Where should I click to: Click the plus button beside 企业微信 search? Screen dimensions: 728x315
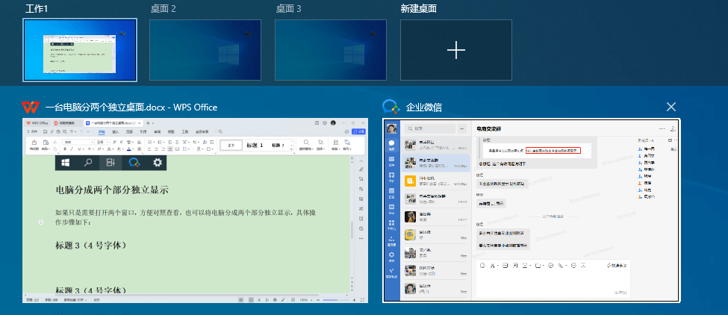[x=462, y=128]
